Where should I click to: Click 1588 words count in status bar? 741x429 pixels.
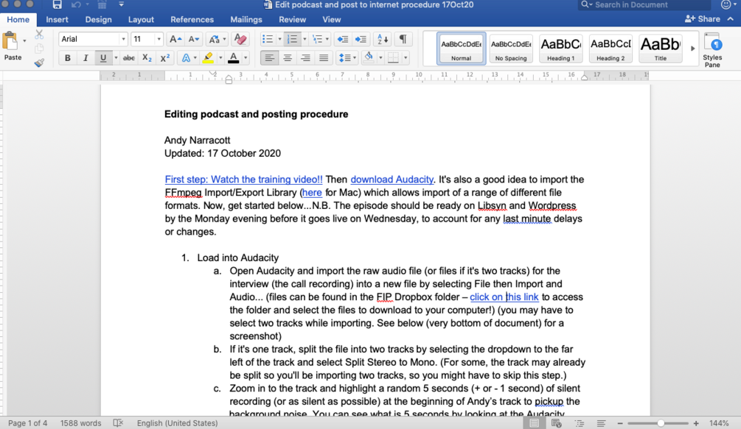pos(80,423)
